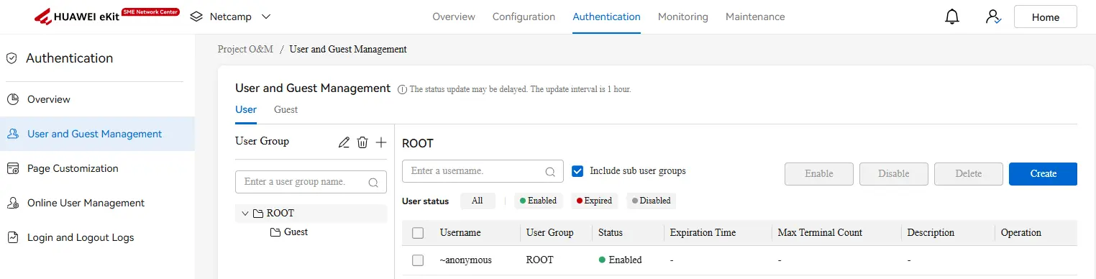Click the Overview pie chart sidebar icon

[x=12, y=99]
